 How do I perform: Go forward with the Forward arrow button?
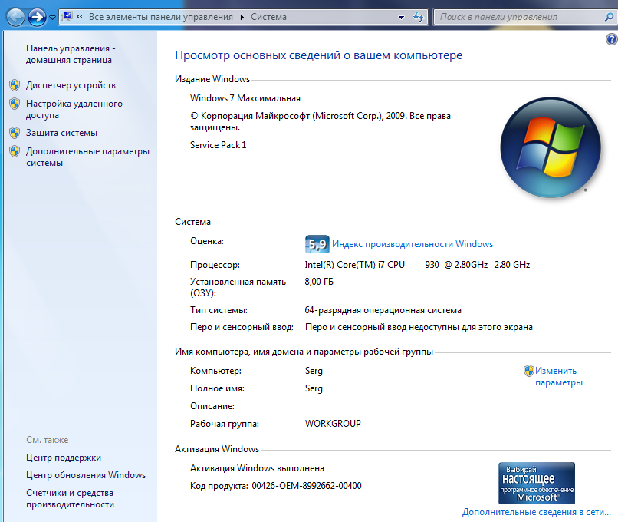point(37,17)
